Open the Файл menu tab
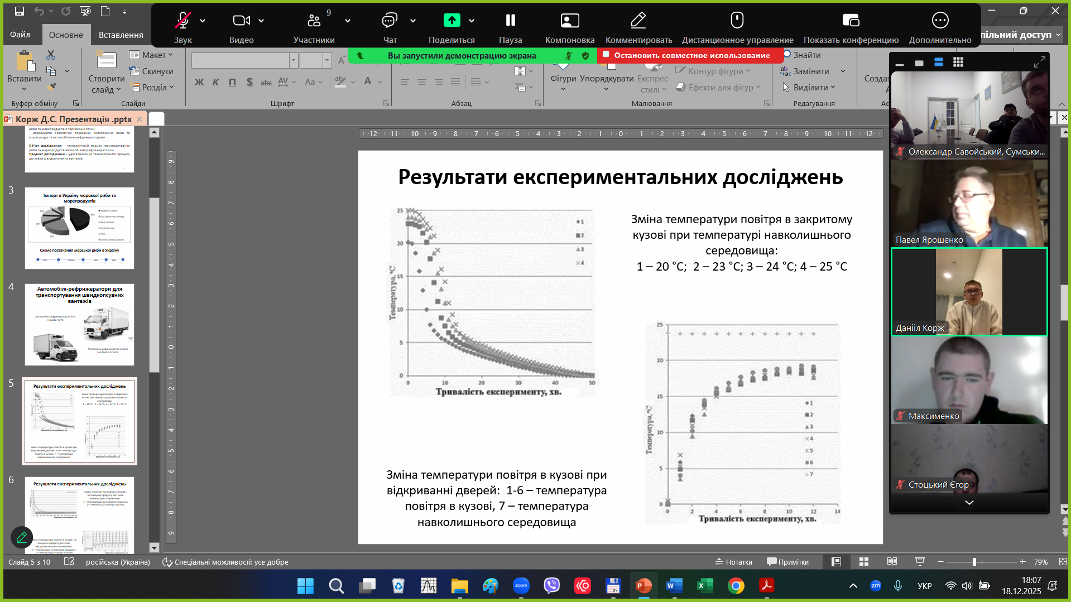The width and height of the screenshot is (1071, 602). point(20,35)
